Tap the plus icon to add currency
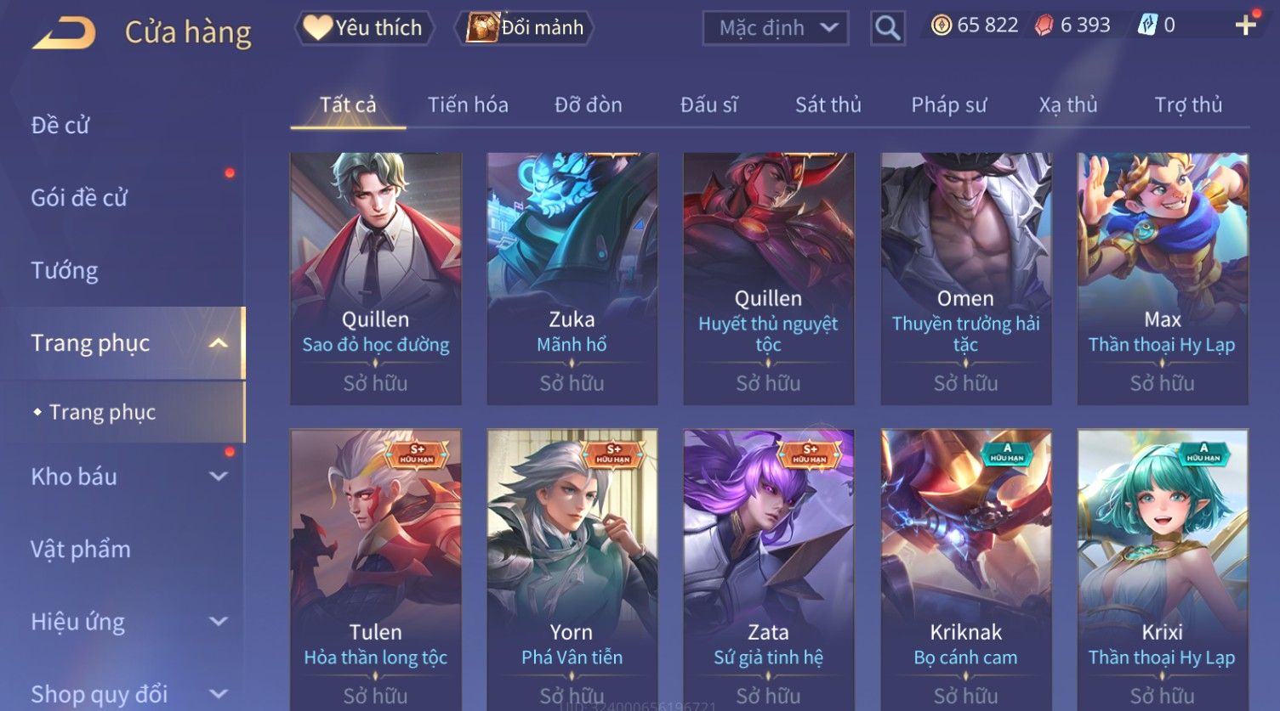 [x=1246, y=25]
